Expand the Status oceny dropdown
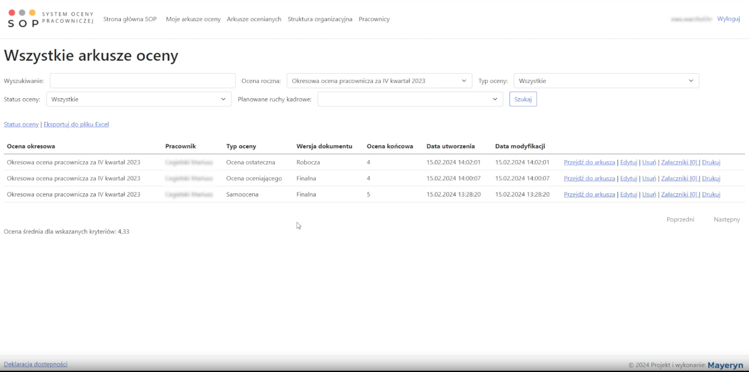The image size is (749, 372). [x=139, y=99]
